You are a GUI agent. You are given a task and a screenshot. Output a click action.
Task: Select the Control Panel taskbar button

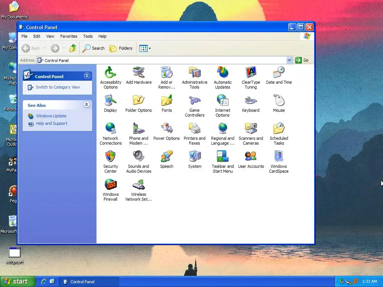click(89, 282)
